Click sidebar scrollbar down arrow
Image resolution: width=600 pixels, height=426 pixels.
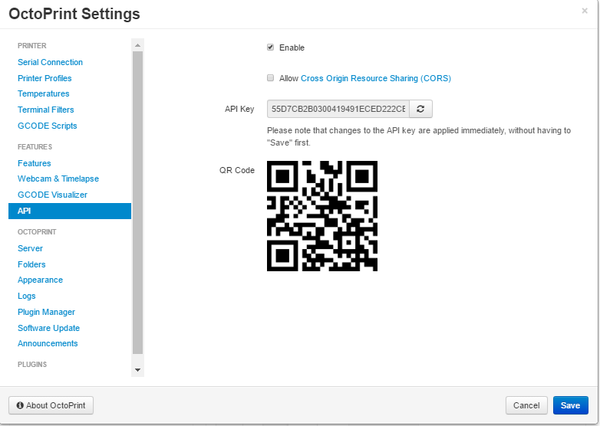click(138, 370)
